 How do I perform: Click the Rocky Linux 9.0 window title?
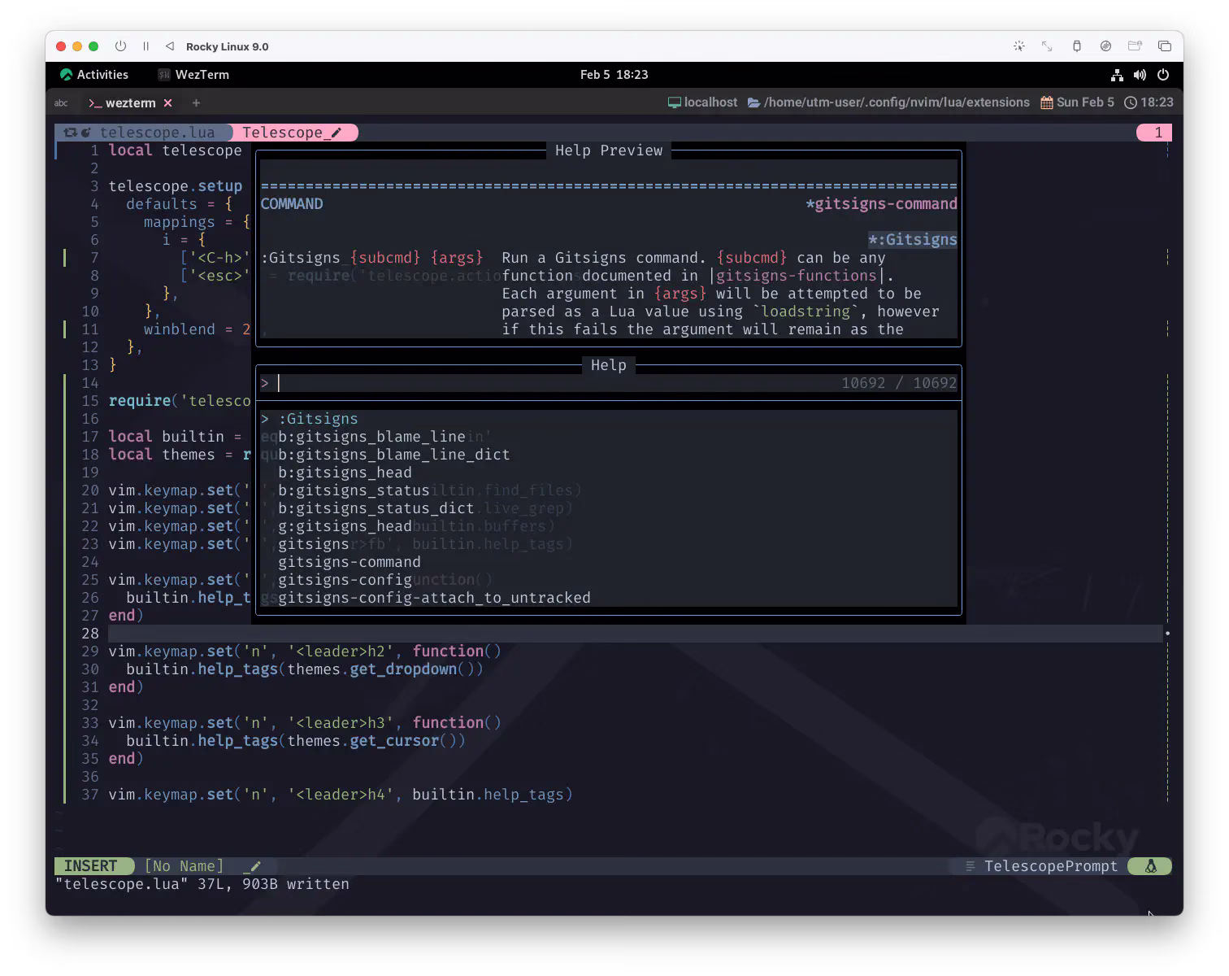click(x=228, y=46)
